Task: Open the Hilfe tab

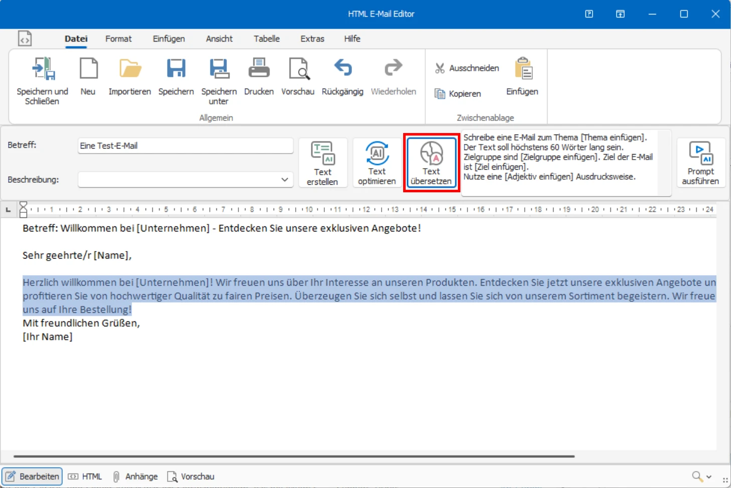Action: [352, 39]
